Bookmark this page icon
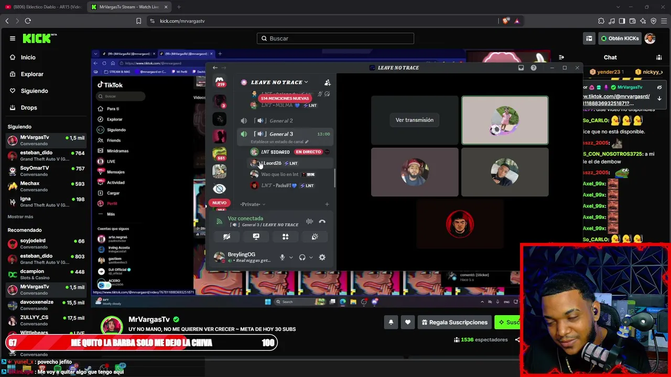671x377 pixels. tap(138, 21)
